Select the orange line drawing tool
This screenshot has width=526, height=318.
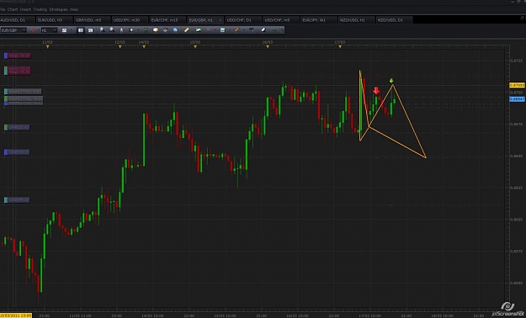[236, 30]
